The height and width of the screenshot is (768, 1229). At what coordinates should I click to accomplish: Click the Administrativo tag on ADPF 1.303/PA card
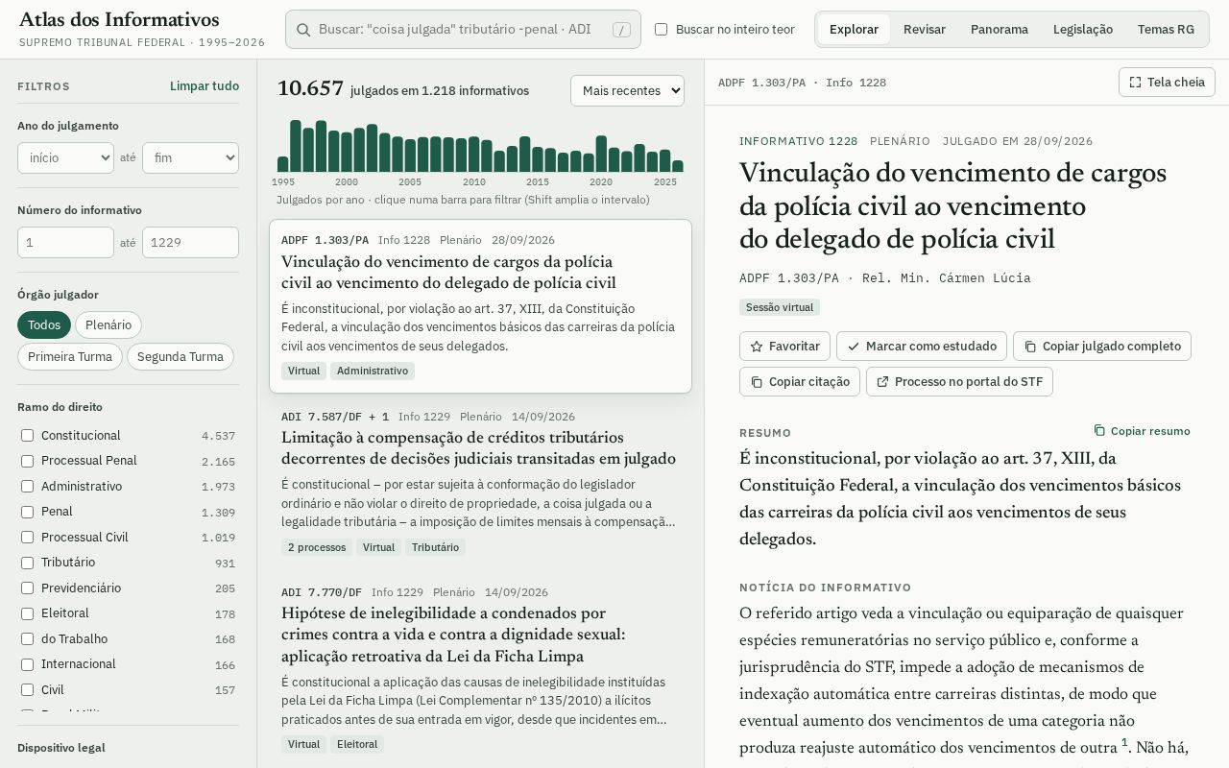point(373,371)
